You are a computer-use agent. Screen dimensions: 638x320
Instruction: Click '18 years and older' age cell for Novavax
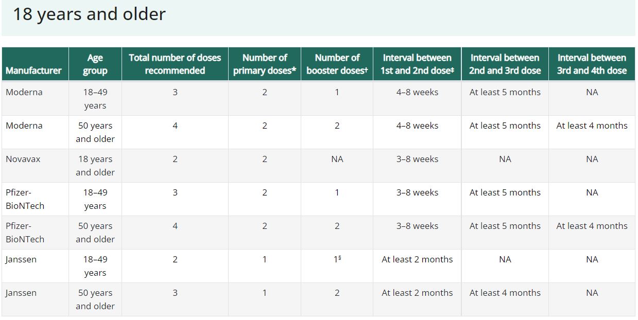95,166
